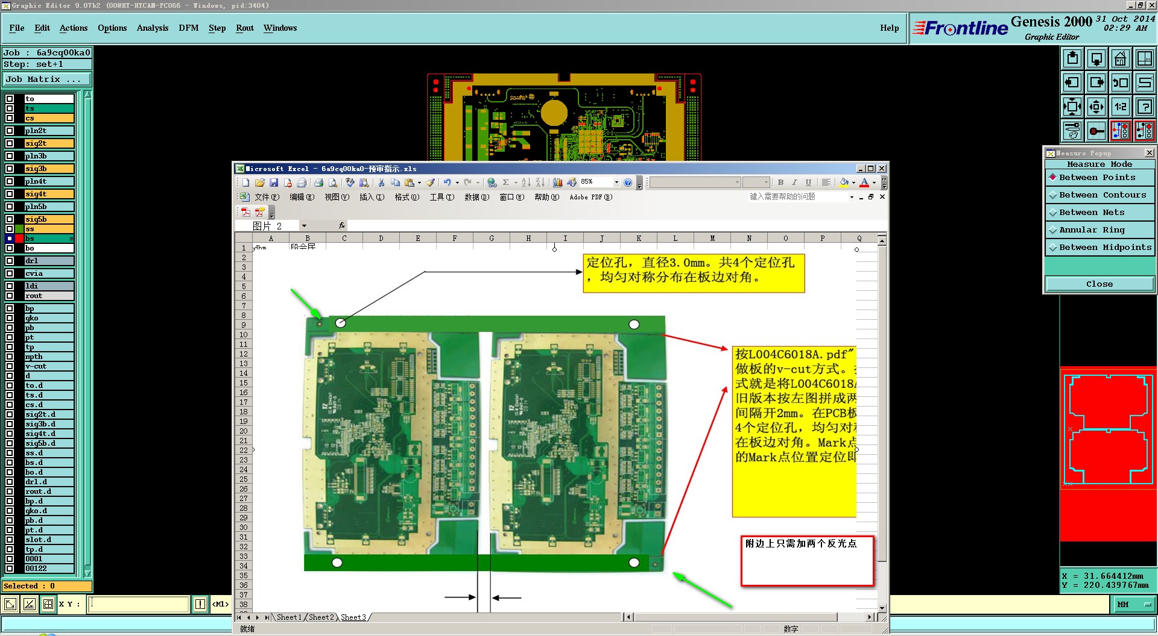
Task: Click the 1:2 scale icon
Action: pos(1121,107)
